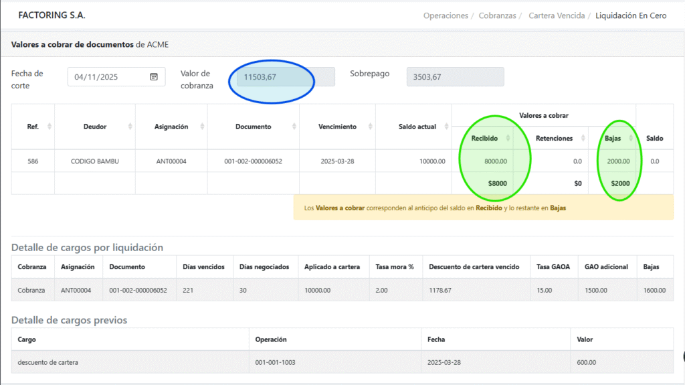Viewport: 685px width, 385px height.
Task: Open the calendar picker icon in Fecha de corte
Action: click(154, 77)
